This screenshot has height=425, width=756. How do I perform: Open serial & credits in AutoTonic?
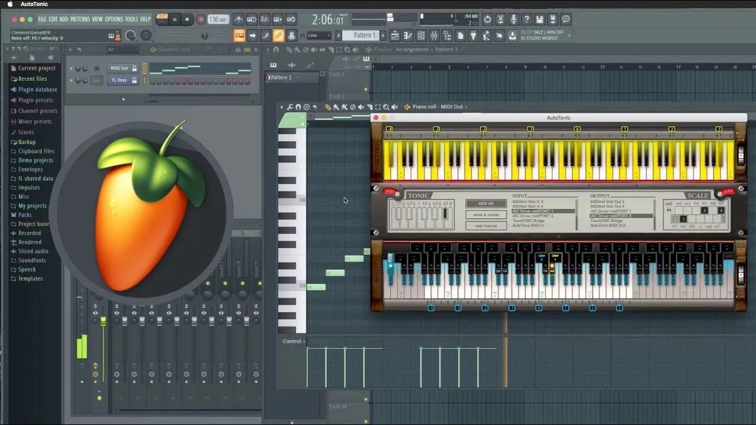pos(485,215)
